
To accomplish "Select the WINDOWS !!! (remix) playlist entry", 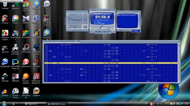I will click(127, 15).
